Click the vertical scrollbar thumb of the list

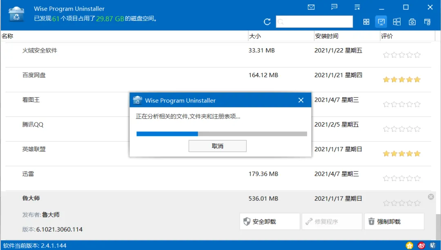pyautogui.click(x=439, y=227)
